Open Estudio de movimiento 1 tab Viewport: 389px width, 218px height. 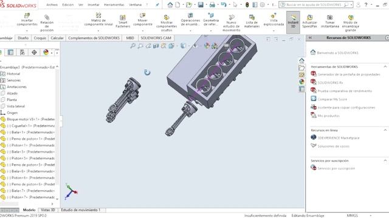pos(81,210)
